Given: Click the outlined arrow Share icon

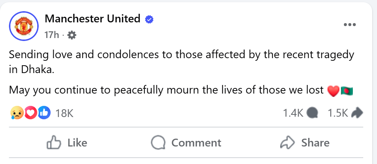Looking at the screenshot, I should click(288, 142).
